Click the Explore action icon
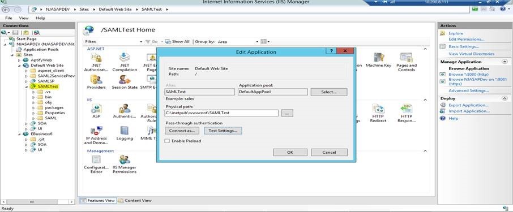 [443, 33]
